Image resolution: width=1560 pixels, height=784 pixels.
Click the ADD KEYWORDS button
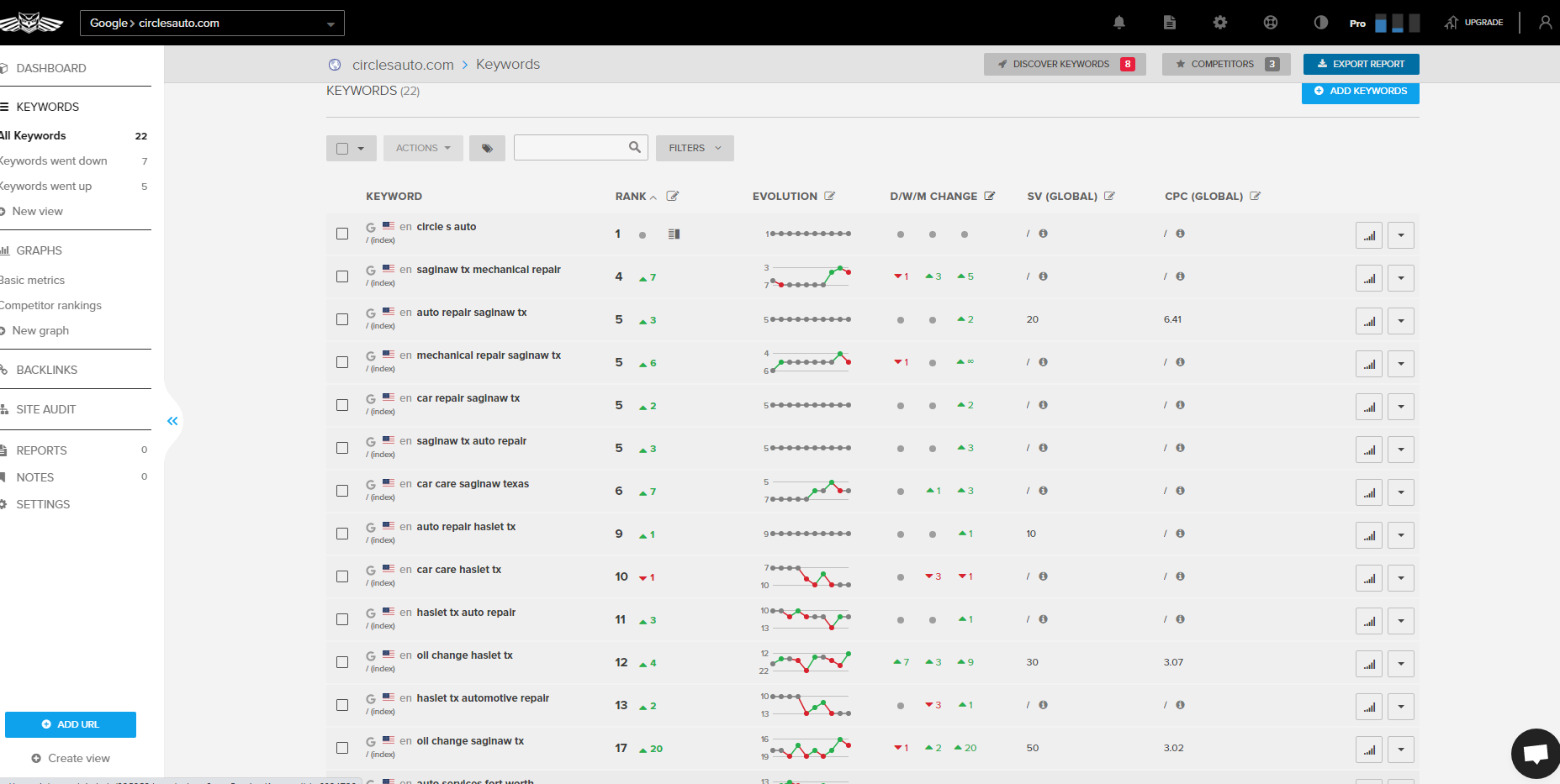tap(1361, 92)
